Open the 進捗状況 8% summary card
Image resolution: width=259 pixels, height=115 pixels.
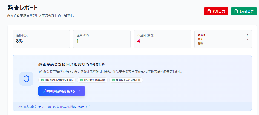coord(41,39)
